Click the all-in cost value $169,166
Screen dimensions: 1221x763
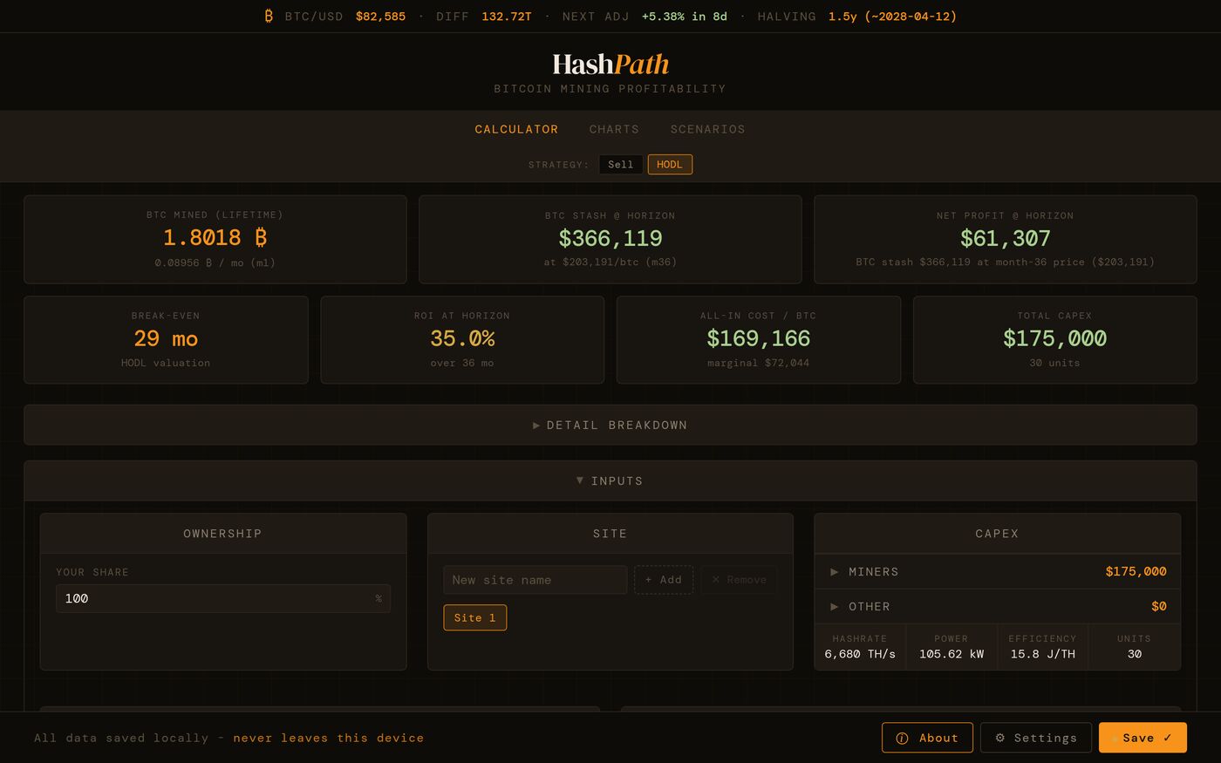759,338
